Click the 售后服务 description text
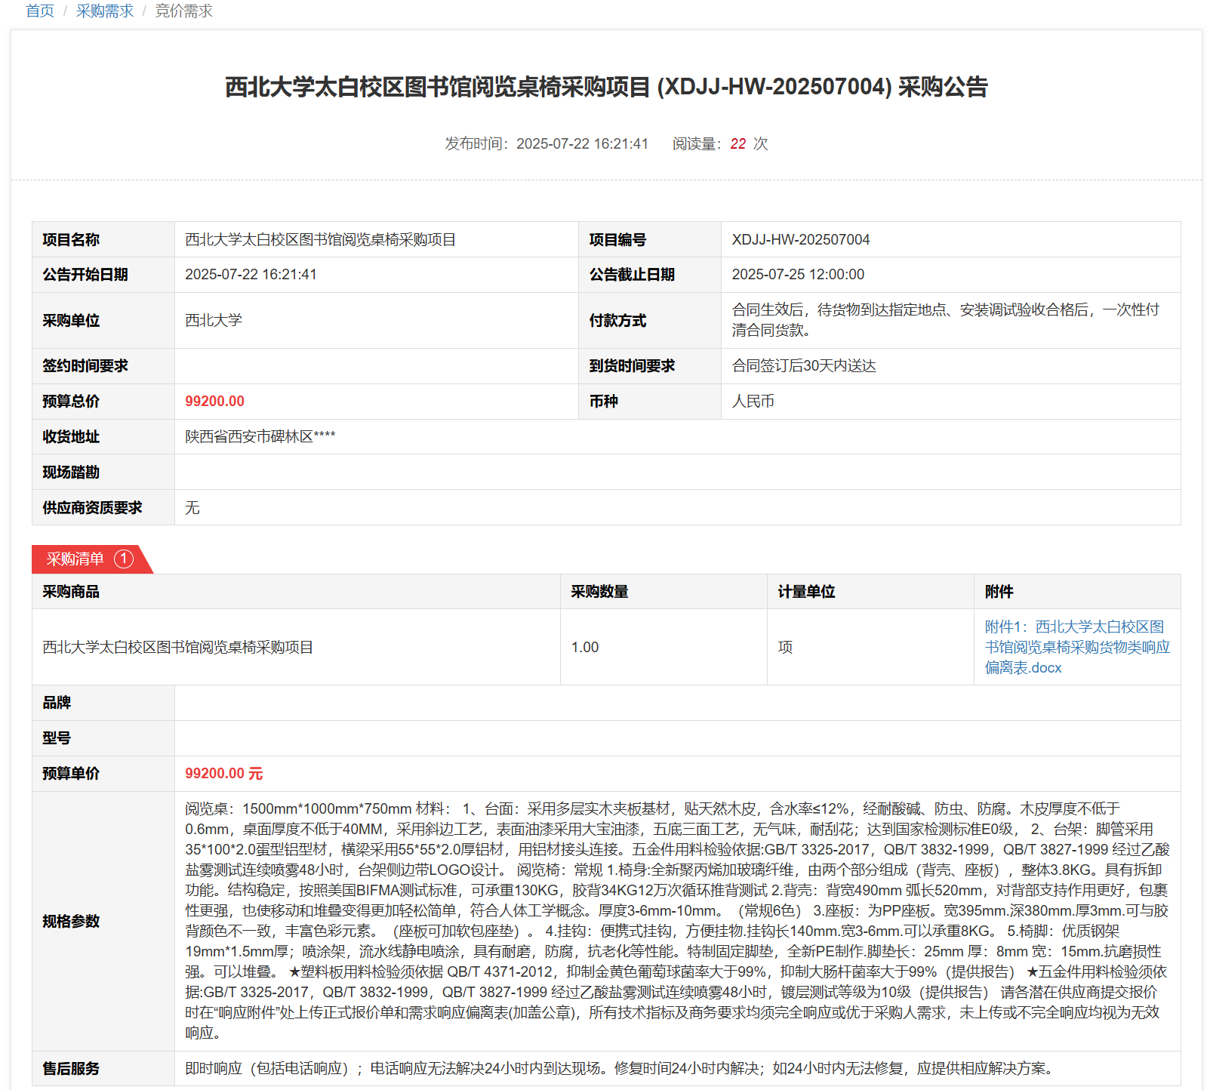The image size is (1210, 1090). (x=619, y=1069)
